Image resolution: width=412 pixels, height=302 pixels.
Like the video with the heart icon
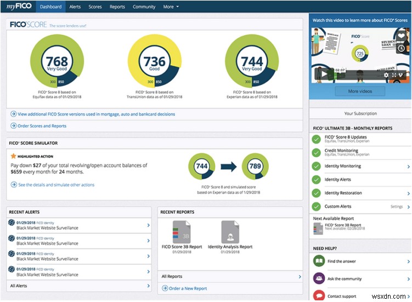click(403, 35)
